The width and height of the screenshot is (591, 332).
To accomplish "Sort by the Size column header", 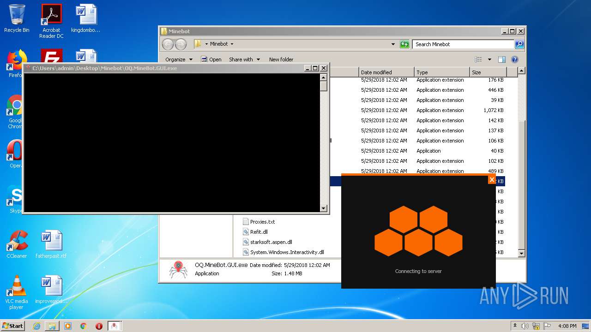I will click(488, 72).
